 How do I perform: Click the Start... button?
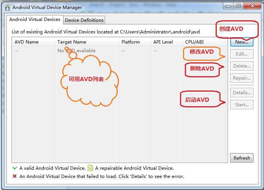pos(241,105)
